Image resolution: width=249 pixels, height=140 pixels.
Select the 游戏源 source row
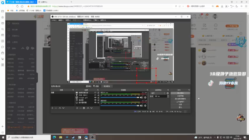pyautogui.click(x=87, y=100)
